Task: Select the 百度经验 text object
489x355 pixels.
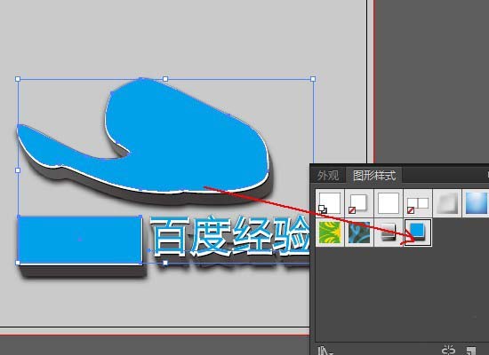Action: coord(230,236)
